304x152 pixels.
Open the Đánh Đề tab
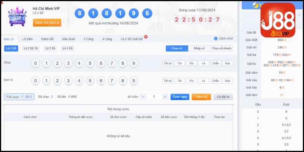[48, 39]
